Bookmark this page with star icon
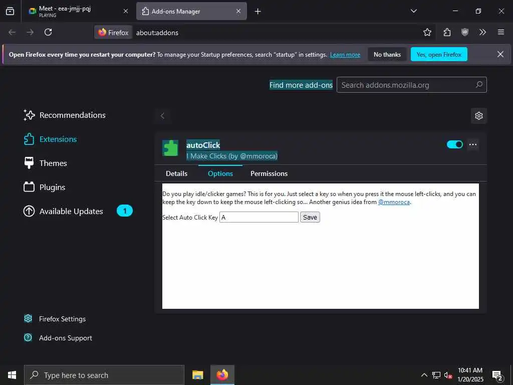Image resolution: width=513 pixels, height=385 pixels. (427, 32)
